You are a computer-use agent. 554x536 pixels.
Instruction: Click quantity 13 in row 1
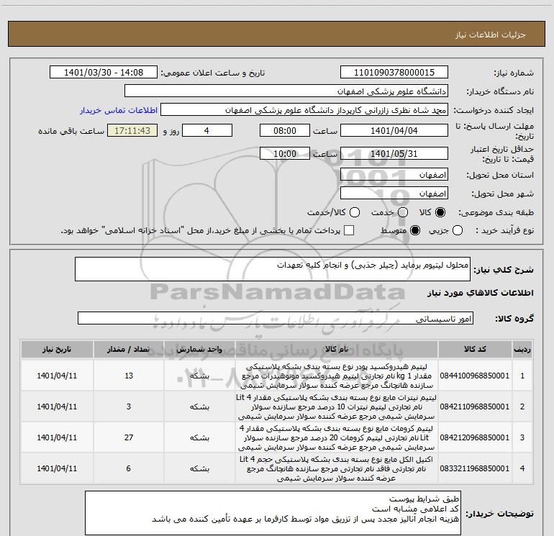tap(129, 376)
